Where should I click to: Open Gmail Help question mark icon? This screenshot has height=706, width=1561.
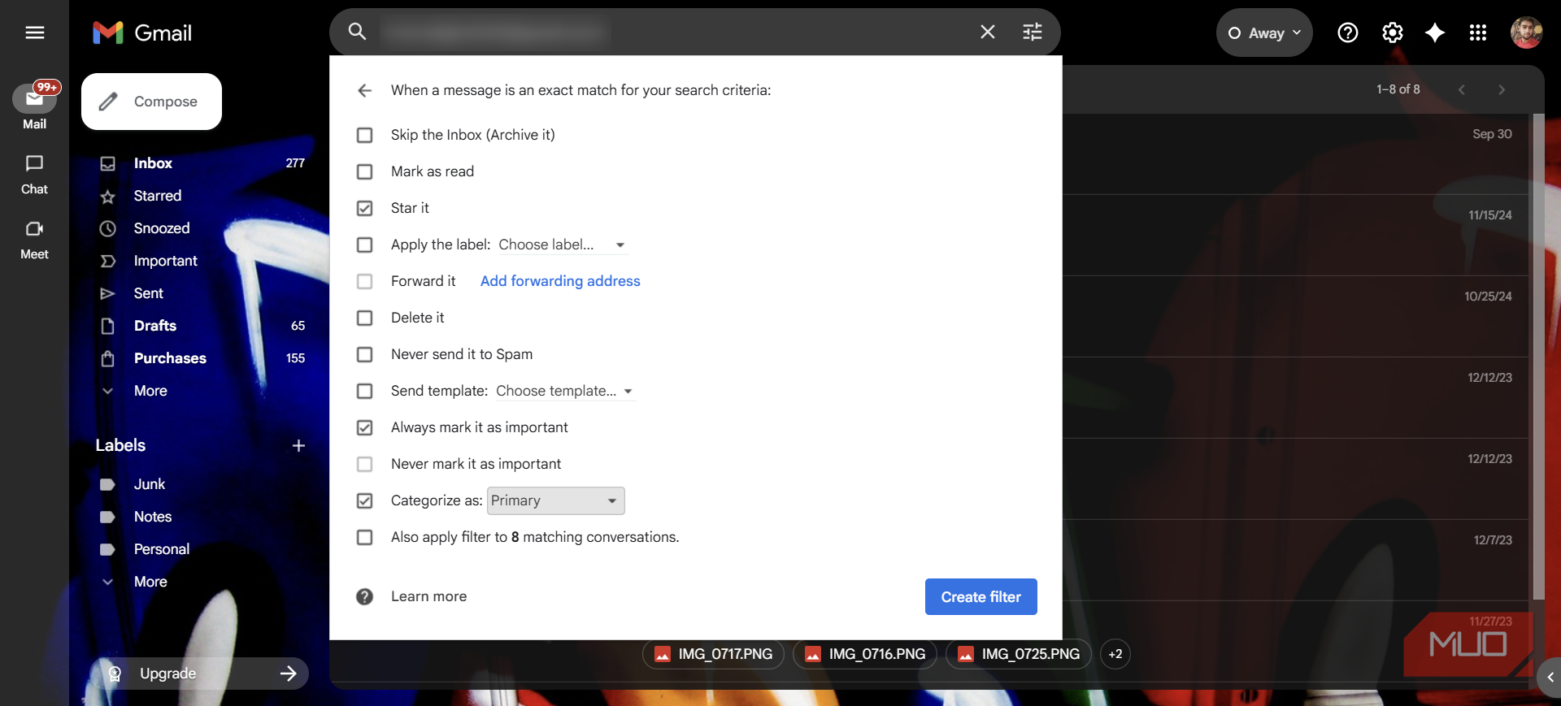tap(1347, 32)
